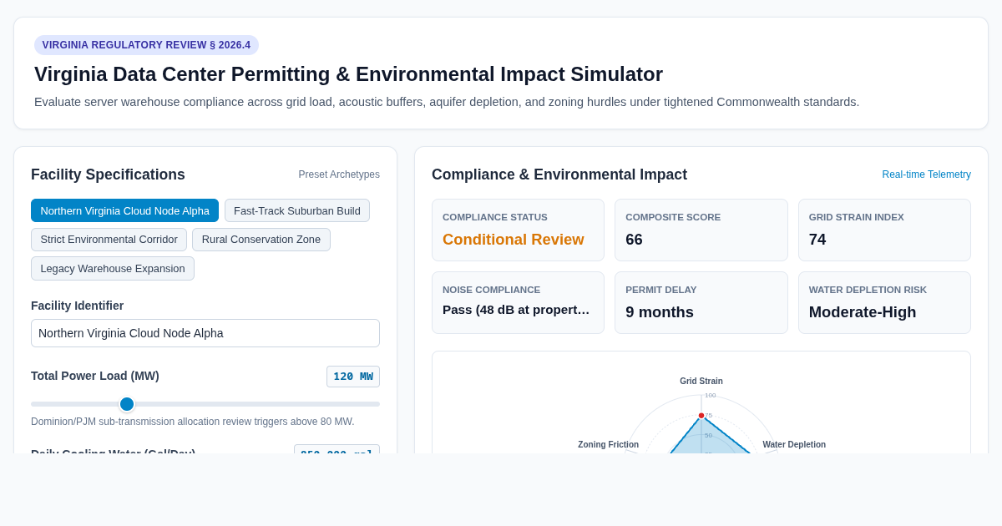
Task: Click the Water Depletion Risk card
Action: [884, 302]
